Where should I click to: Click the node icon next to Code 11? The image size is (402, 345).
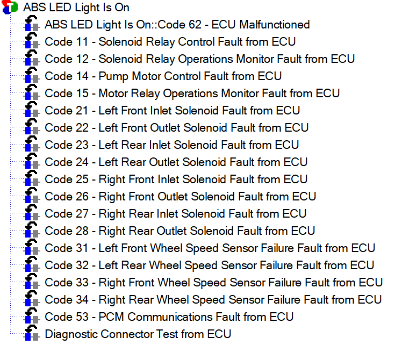pyautogui.click(x=32, y=41)
